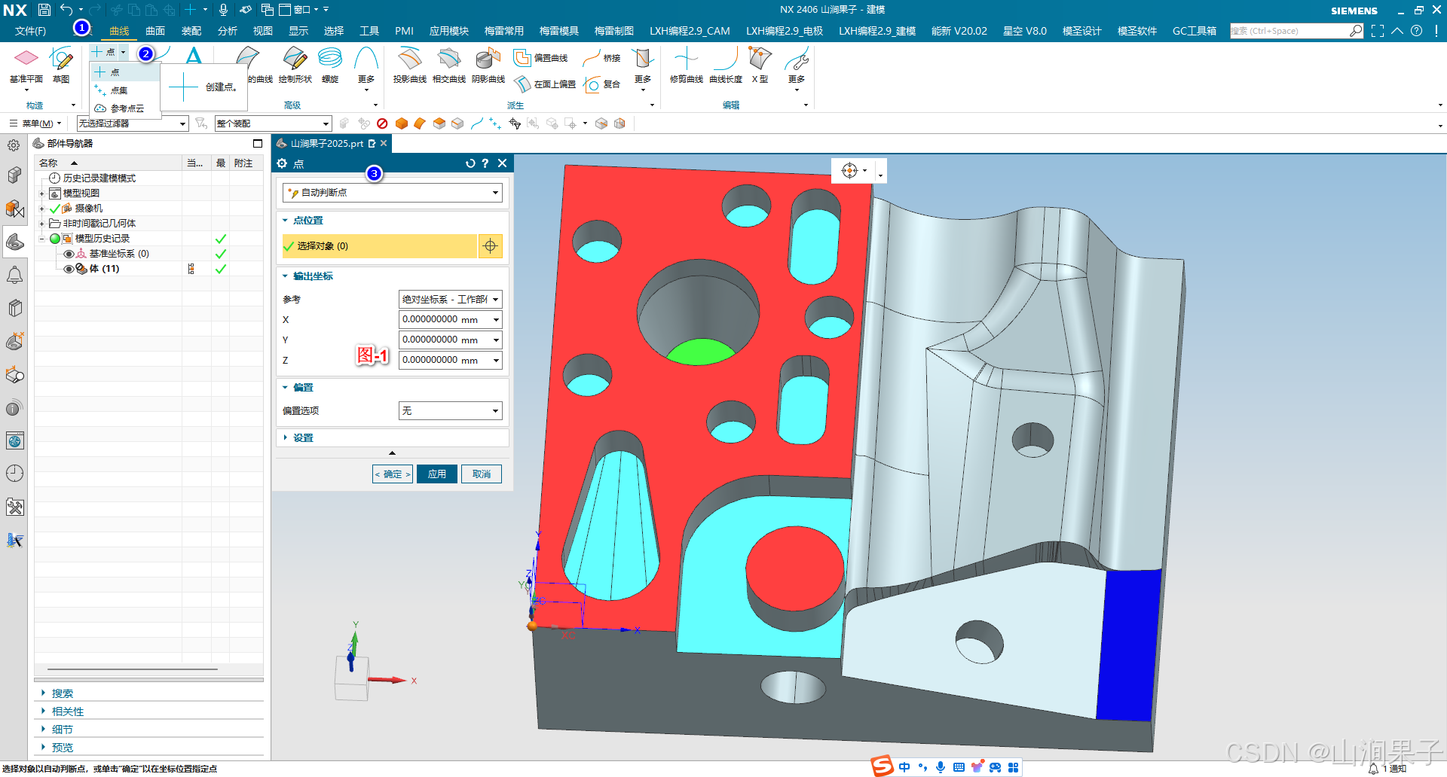Choose the 桥接 bridge curve tool
Screen dimensions: 1447x777
tap(602, 58)
